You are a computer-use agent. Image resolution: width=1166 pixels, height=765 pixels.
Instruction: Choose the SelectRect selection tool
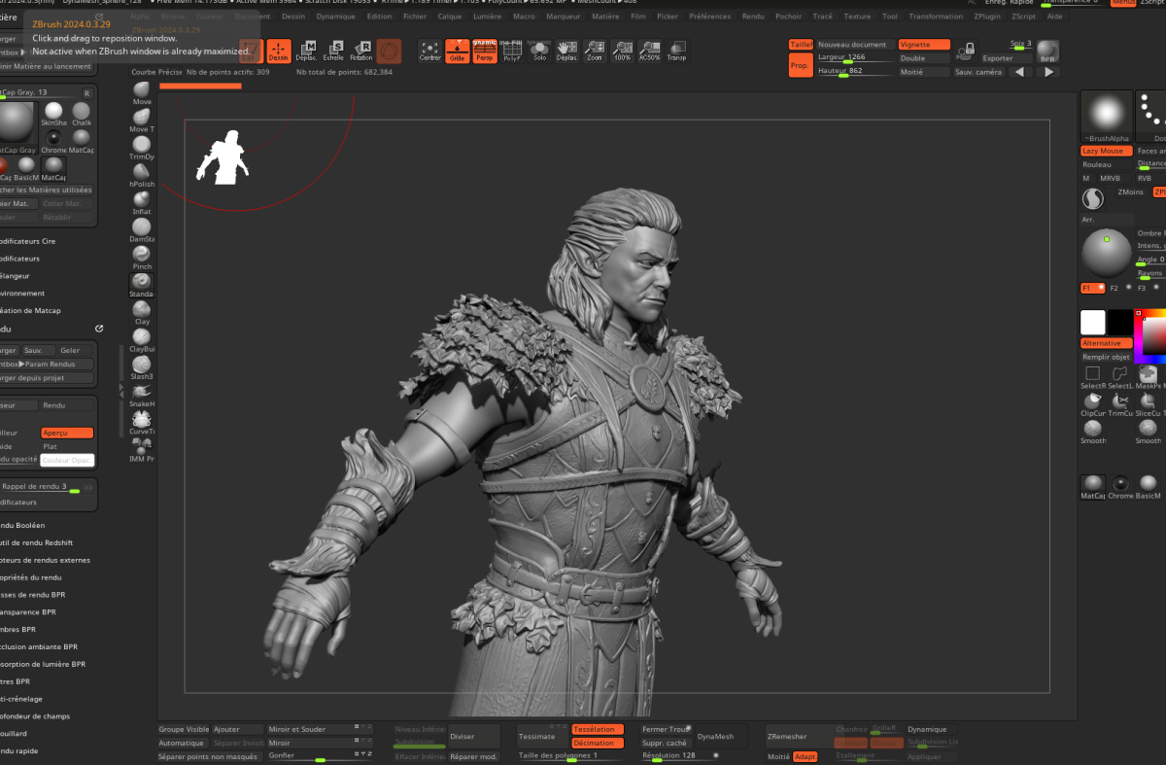tap(1093, 377)
